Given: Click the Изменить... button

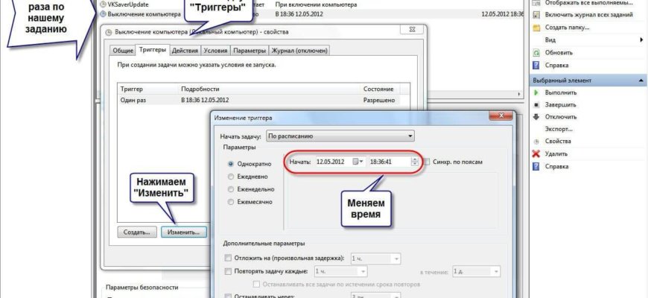Looking at the screenshot, I should coord(183,232).
